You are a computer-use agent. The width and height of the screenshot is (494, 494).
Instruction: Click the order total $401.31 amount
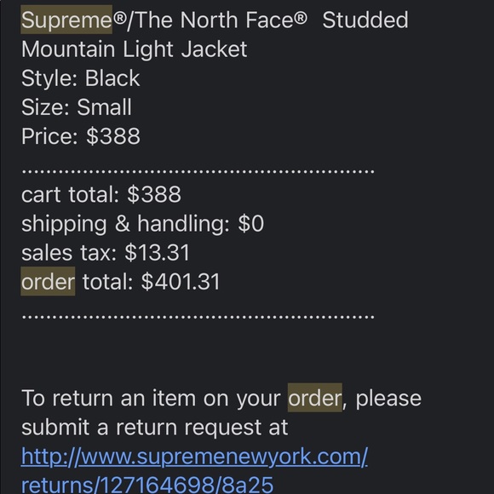(x=181, y=281)
